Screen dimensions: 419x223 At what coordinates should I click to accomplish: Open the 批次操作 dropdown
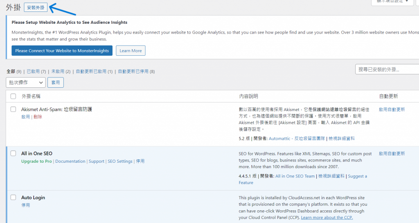tap(26, 82)
